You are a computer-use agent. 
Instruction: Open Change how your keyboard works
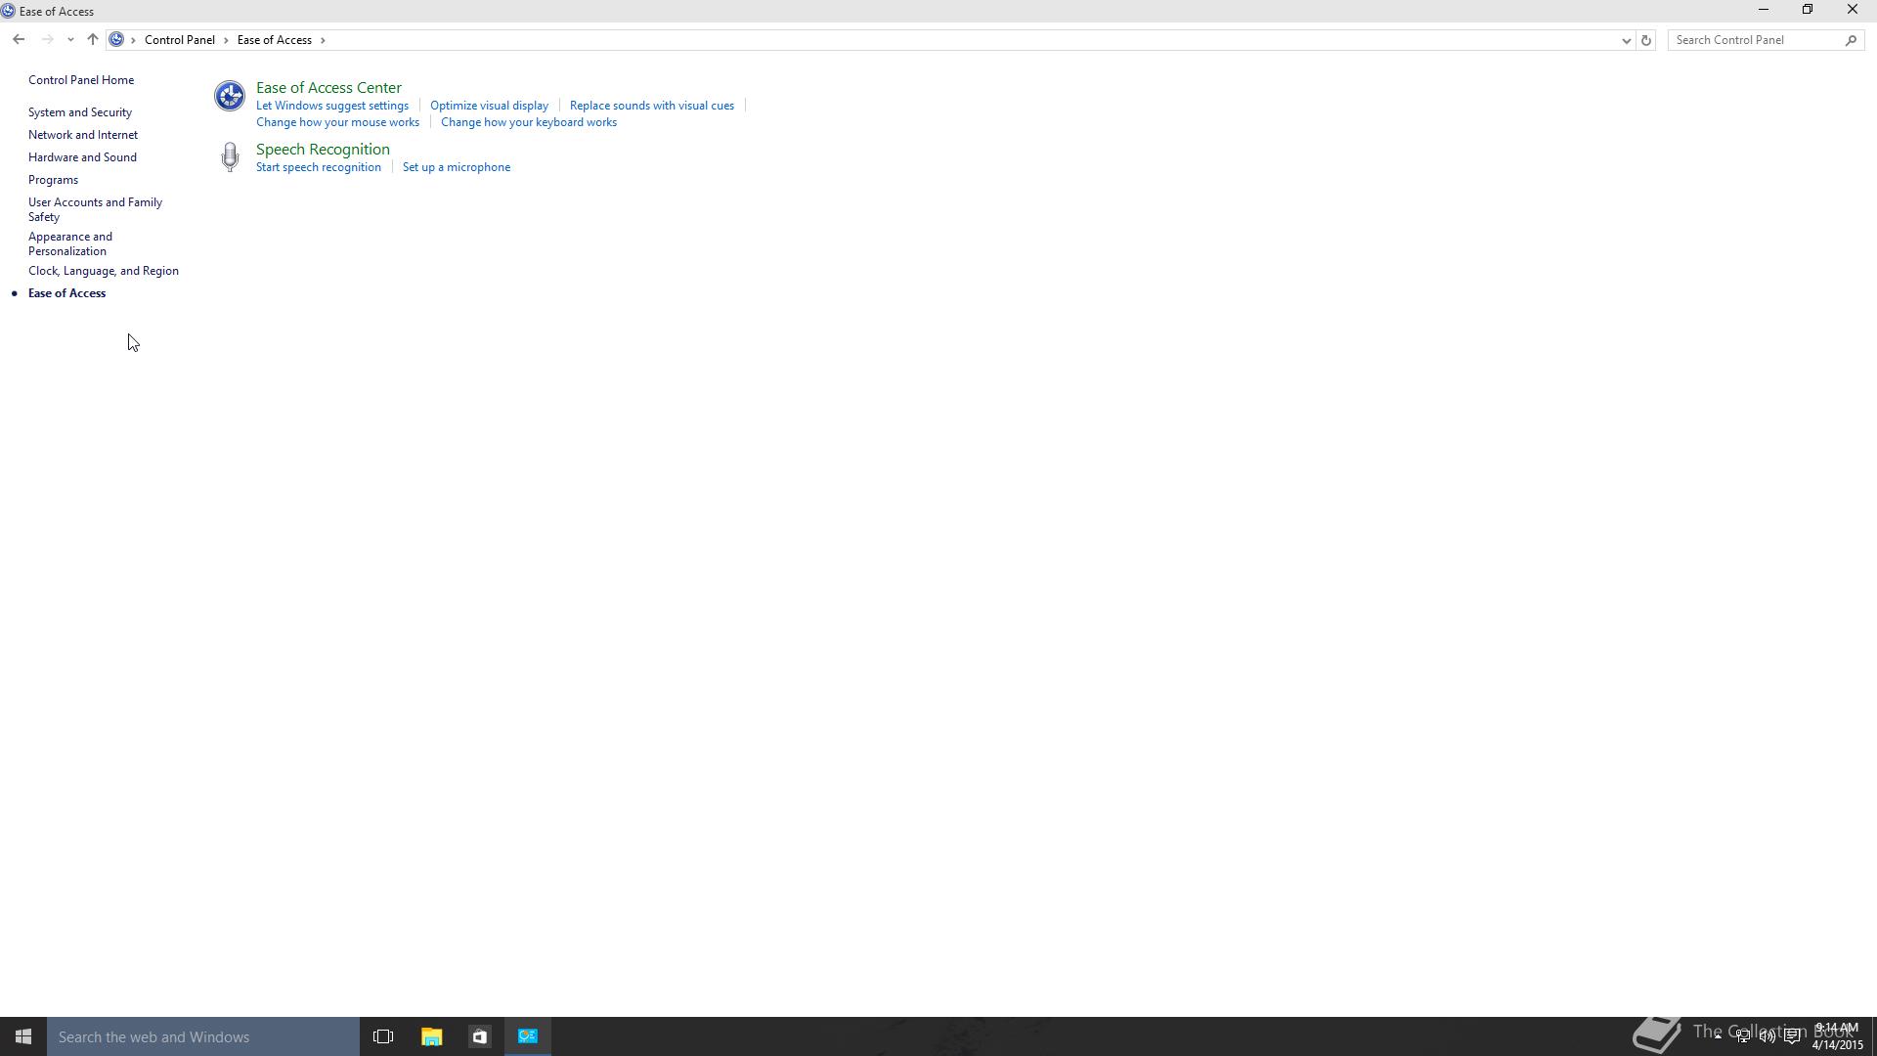click(x=529, y=122)
